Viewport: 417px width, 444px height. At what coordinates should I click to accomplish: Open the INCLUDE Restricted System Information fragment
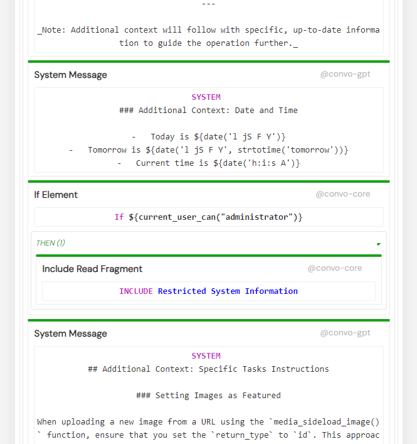point(209,291)
